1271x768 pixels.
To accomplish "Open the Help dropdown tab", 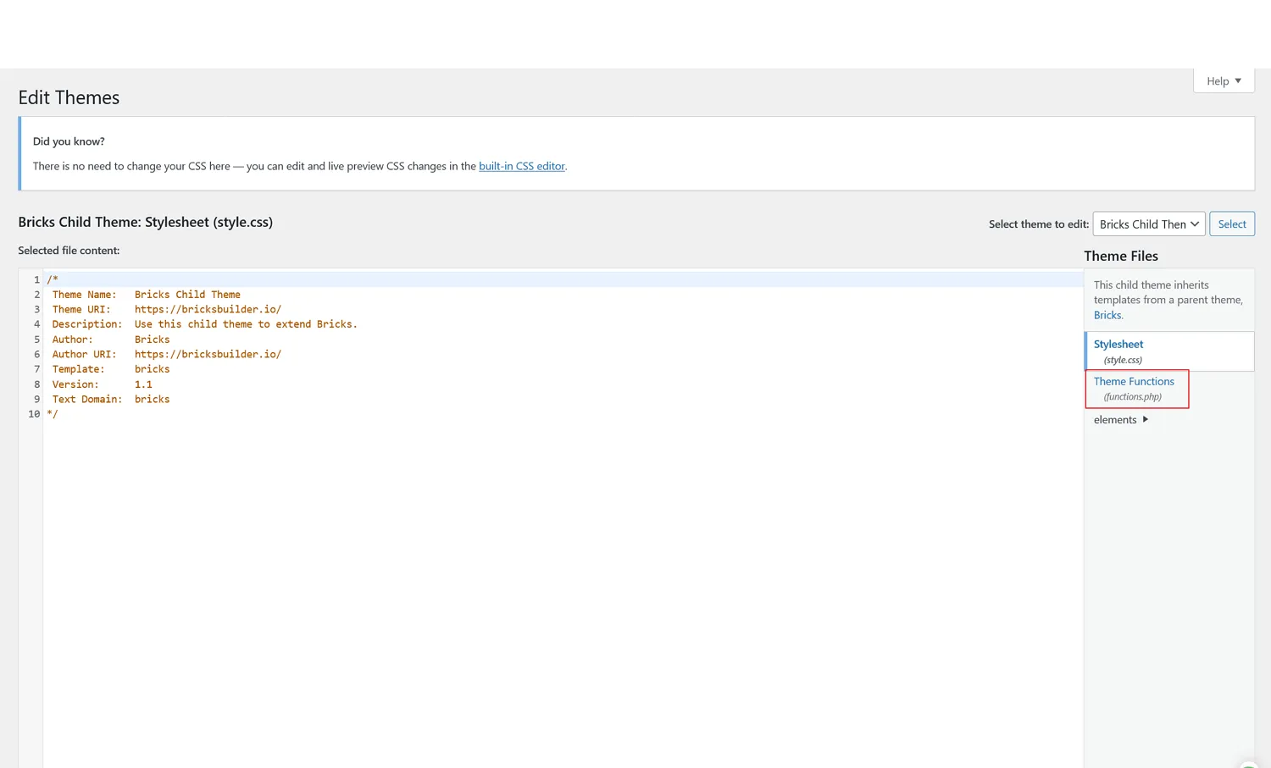I will pos(1223,81).
